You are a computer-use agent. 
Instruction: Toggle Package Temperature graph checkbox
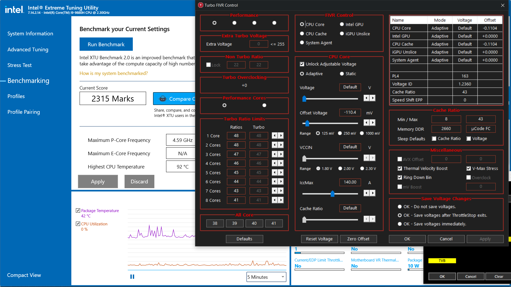[x=78, y=210]
